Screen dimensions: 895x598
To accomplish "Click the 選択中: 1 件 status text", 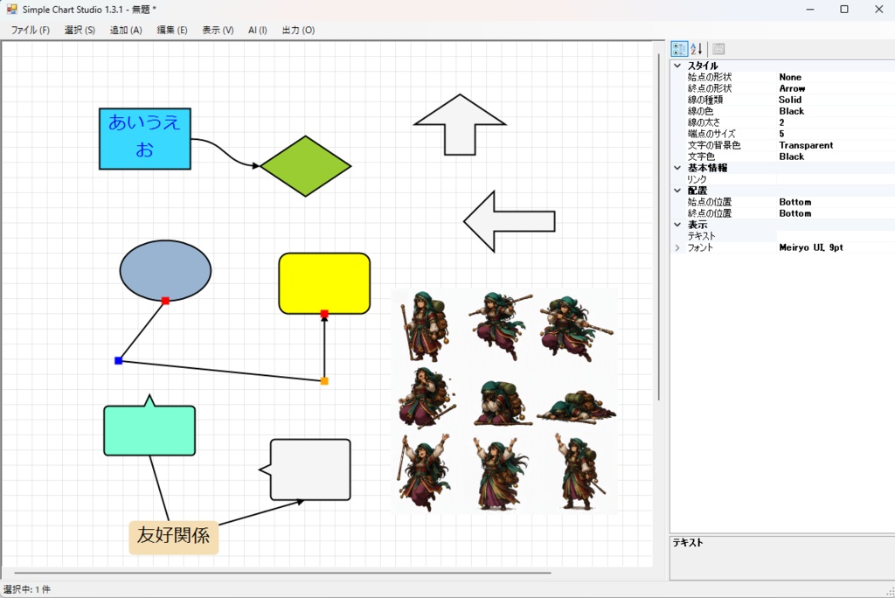I will tap(27, 589).
